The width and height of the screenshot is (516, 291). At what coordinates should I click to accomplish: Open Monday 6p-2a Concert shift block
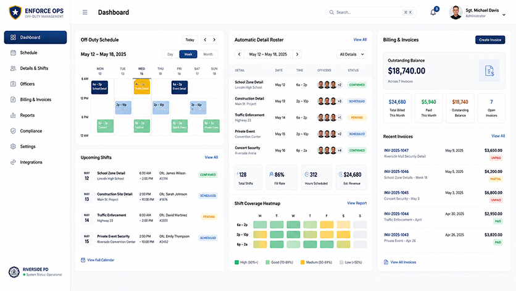point(106,126)
